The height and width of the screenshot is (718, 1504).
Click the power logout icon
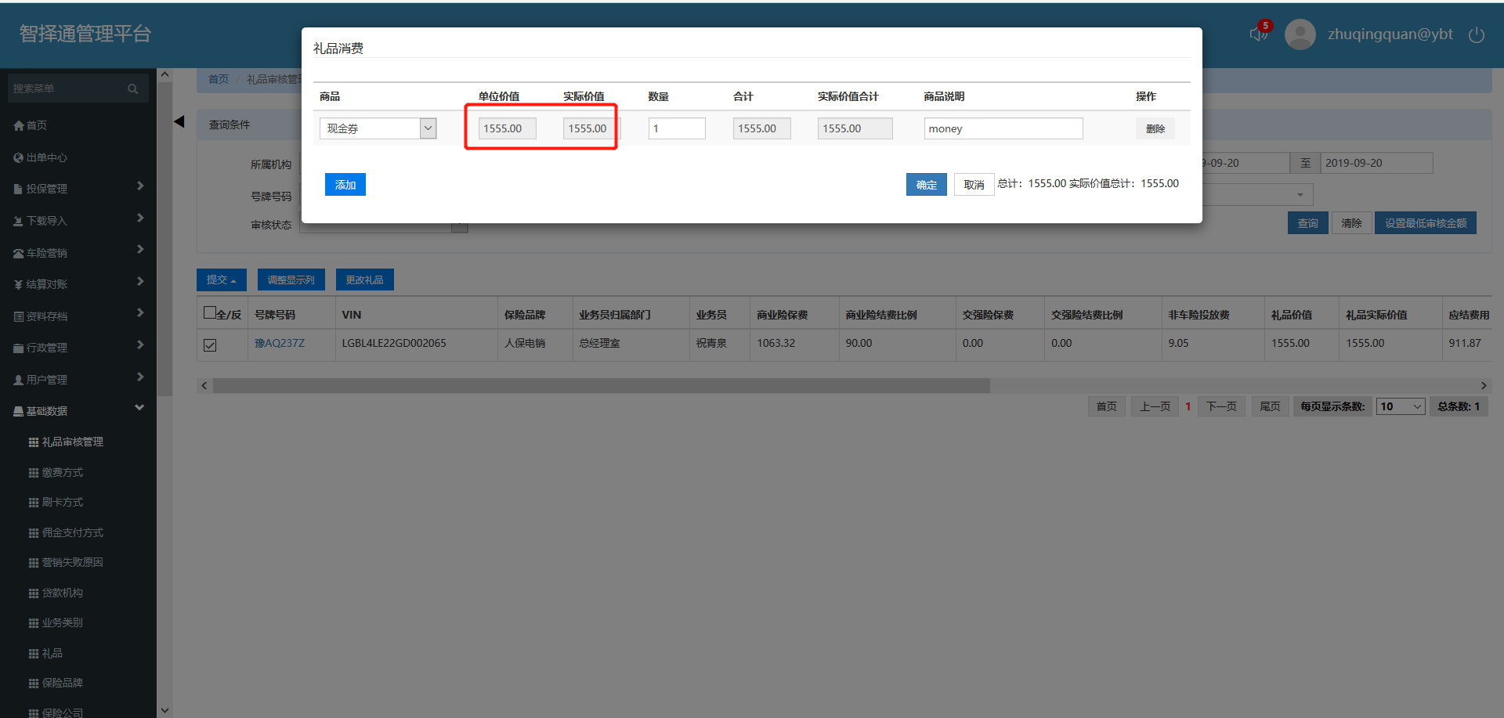click(x=1477, y=34)
